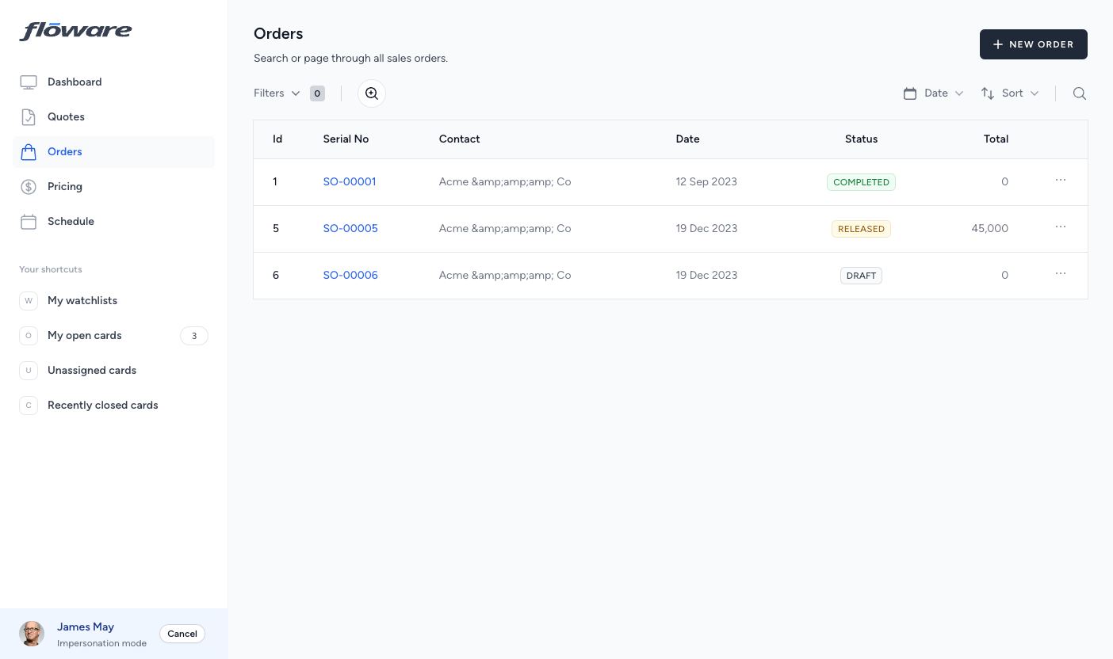1113x659 pixels.
Task: Open the three-dot menu for order SO-00005
Action: coord(1060,227)
